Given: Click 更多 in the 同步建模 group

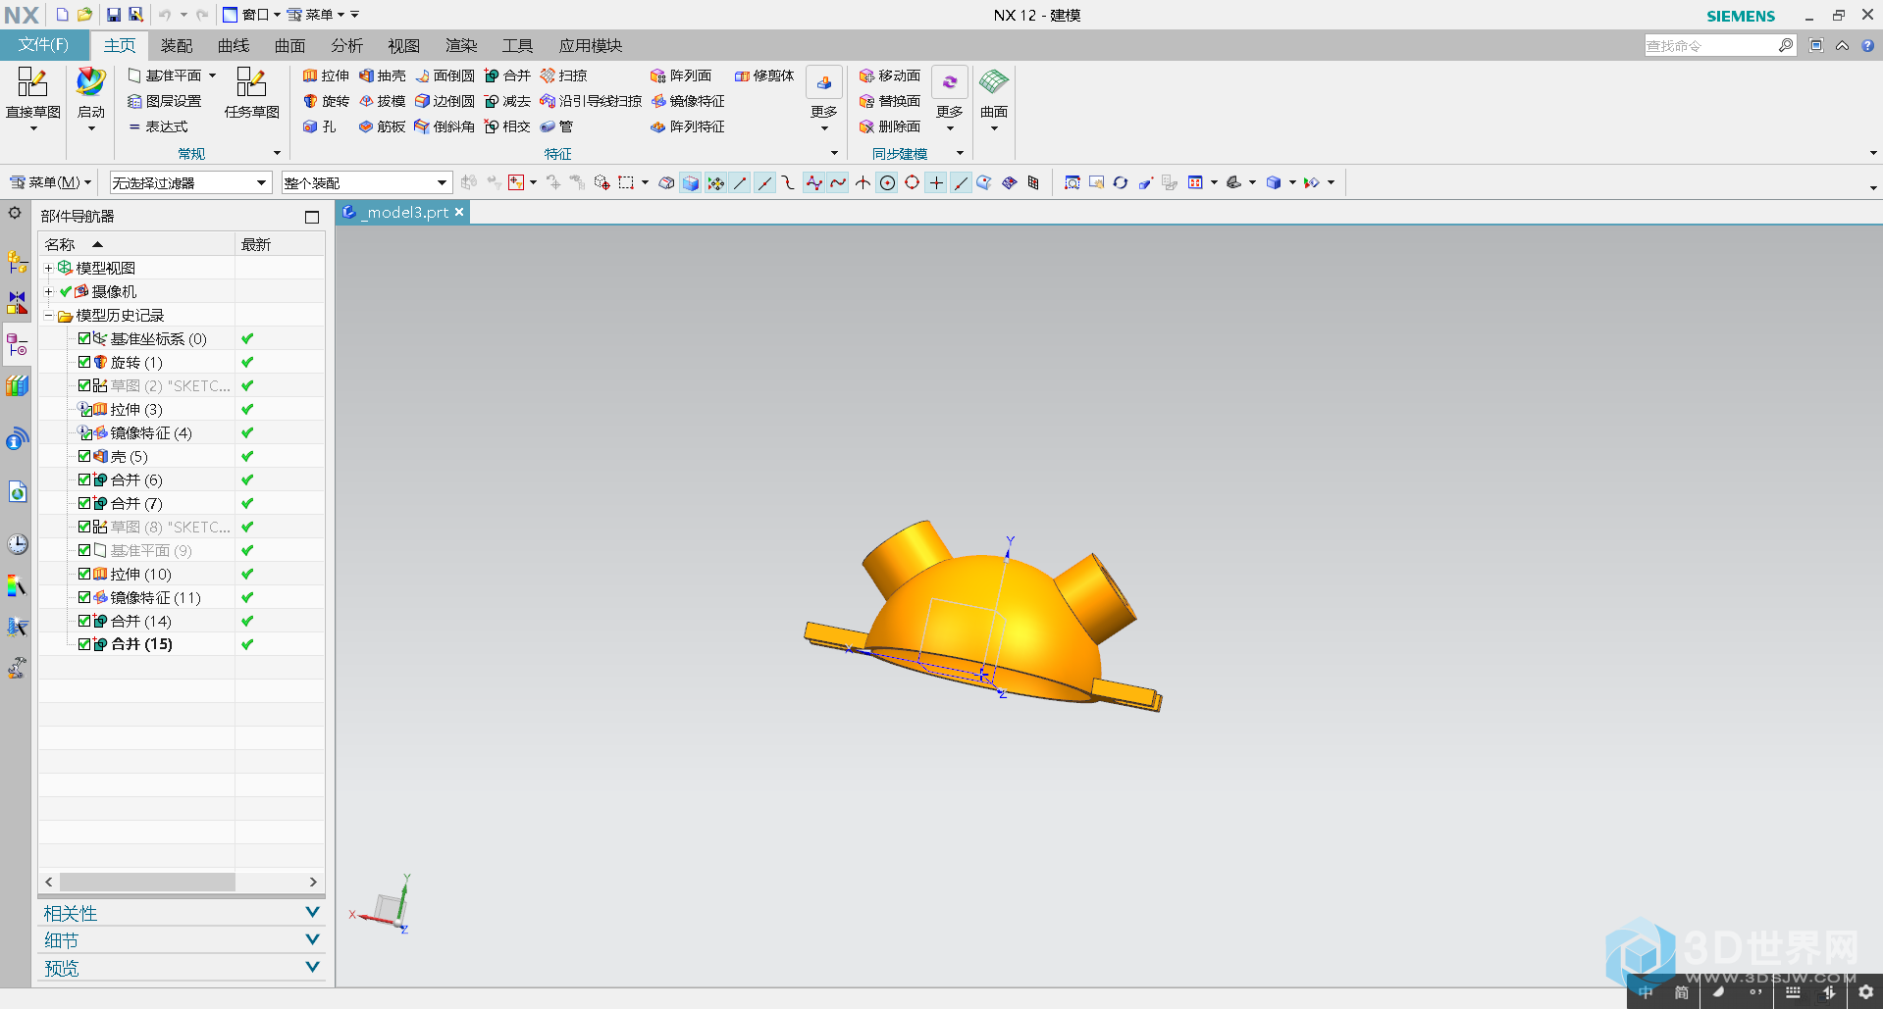Looking at the screenshot, I should [950, 99].
